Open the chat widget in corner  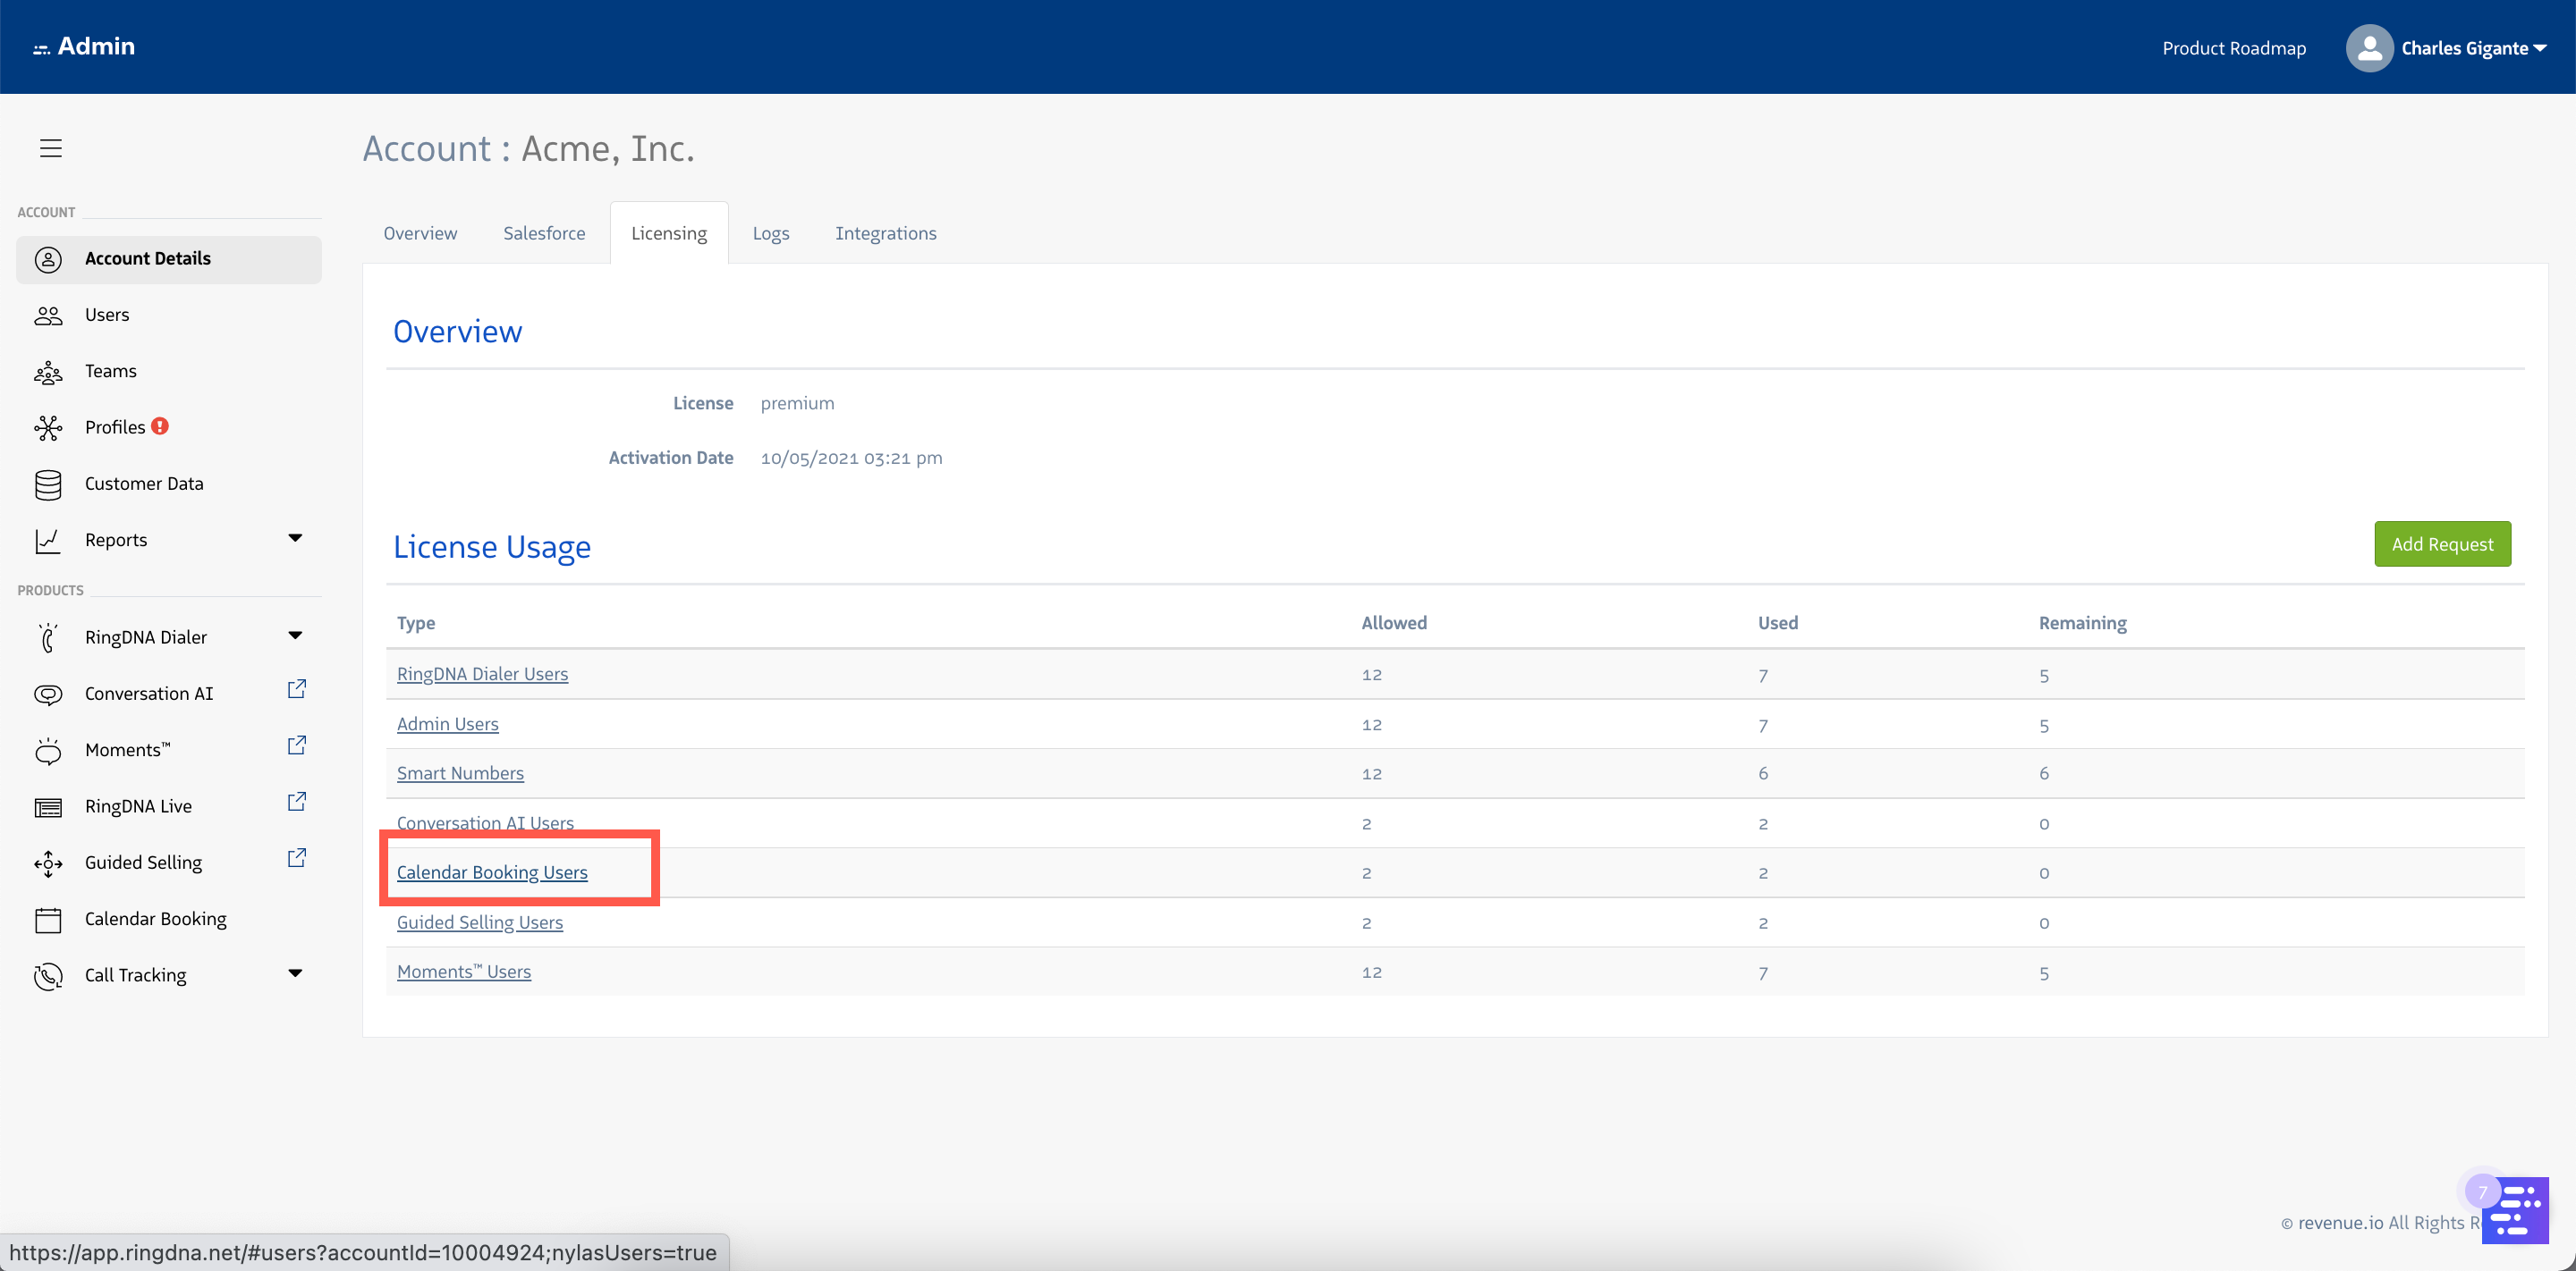click(x=2518, y=1209)
